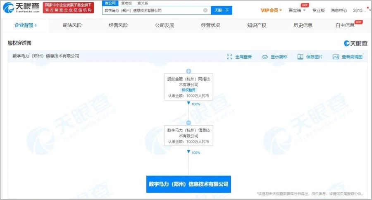372x200 pixels.
Task: Select the 查老板 search type tab
Action: (x=126, y=3)
